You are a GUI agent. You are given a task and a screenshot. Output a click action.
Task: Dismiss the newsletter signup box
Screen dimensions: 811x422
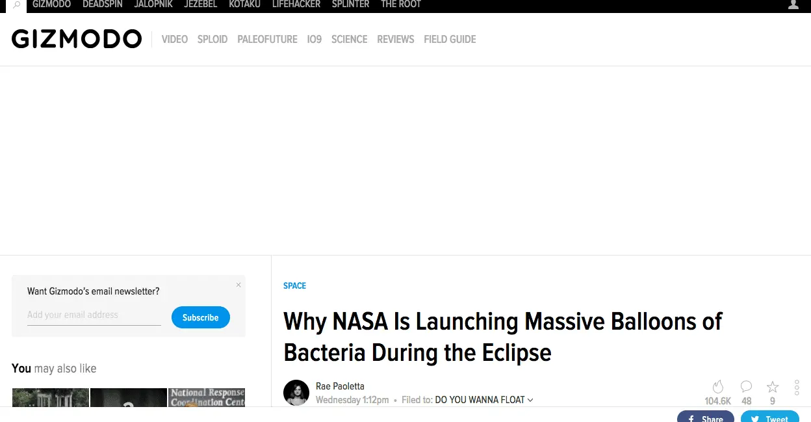tap(238, 285)
